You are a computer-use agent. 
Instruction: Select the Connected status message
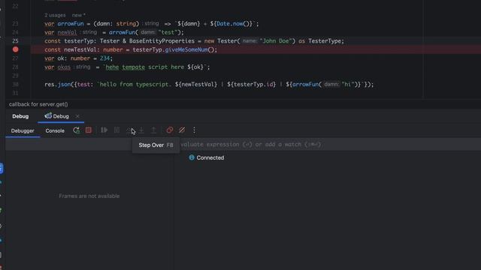pos(210,157)
